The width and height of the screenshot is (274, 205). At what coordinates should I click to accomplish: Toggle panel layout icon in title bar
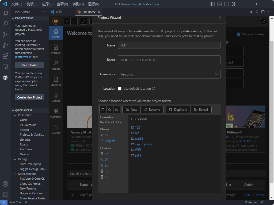coord(219,4)
